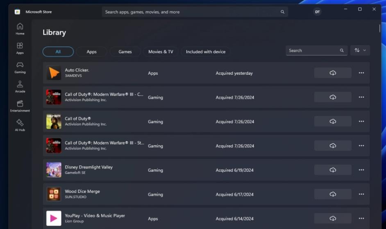Open the Apps section in sidebar
Screen dimensions: 386x229
20,48
